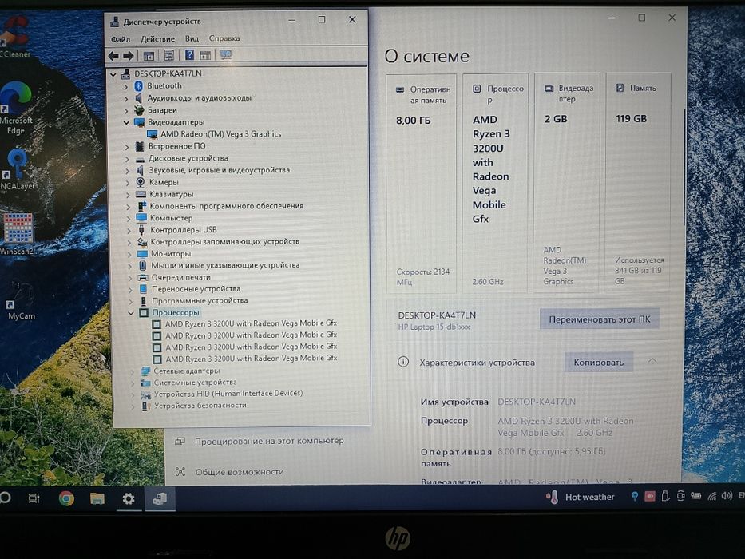The width and height of the screenshot is (745, 559).
Task: Click the Процессор AMD Ryzen 3 card
Action: [495, 184]
